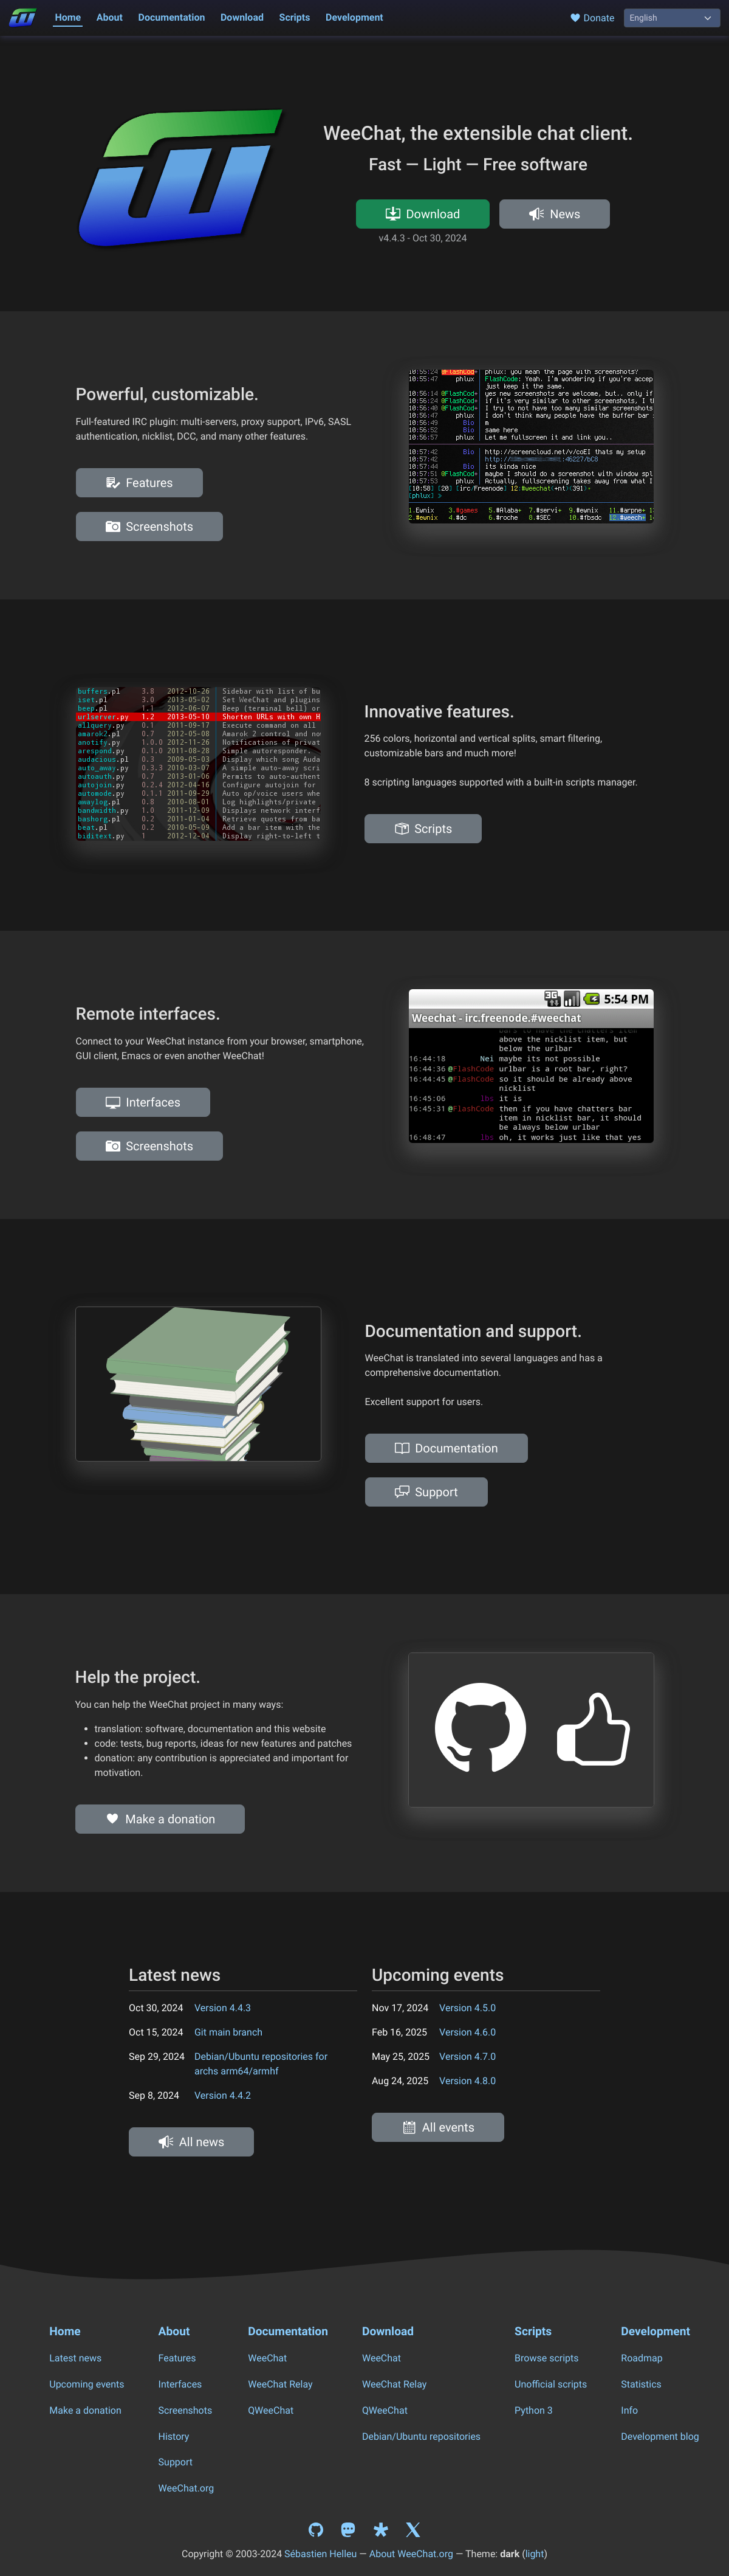Open footer WeeChat Relay link under Download

[x=394, y=2384]
